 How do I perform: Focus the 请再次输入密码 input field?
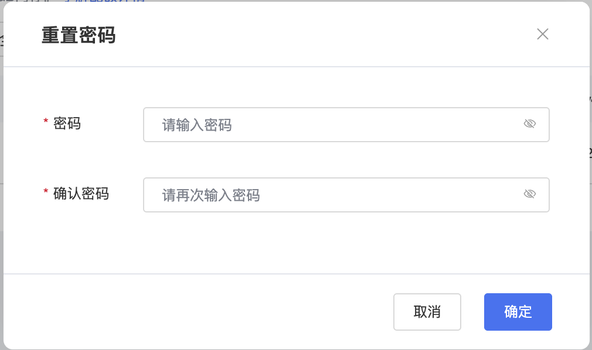pyautogui.click(x=334, y=195)
